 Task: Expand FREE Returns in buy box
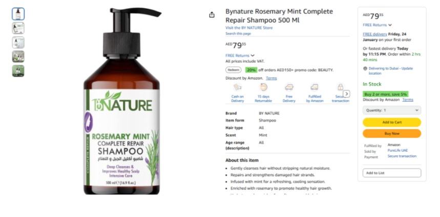(377, 25)
